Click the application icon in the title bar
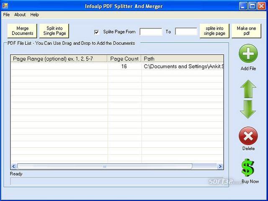The width and height of the screenshot is (268, 201). [5, 6]
